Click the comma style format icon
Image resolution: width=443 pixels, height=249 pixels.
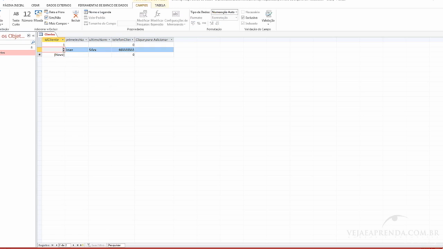(204, 24)
